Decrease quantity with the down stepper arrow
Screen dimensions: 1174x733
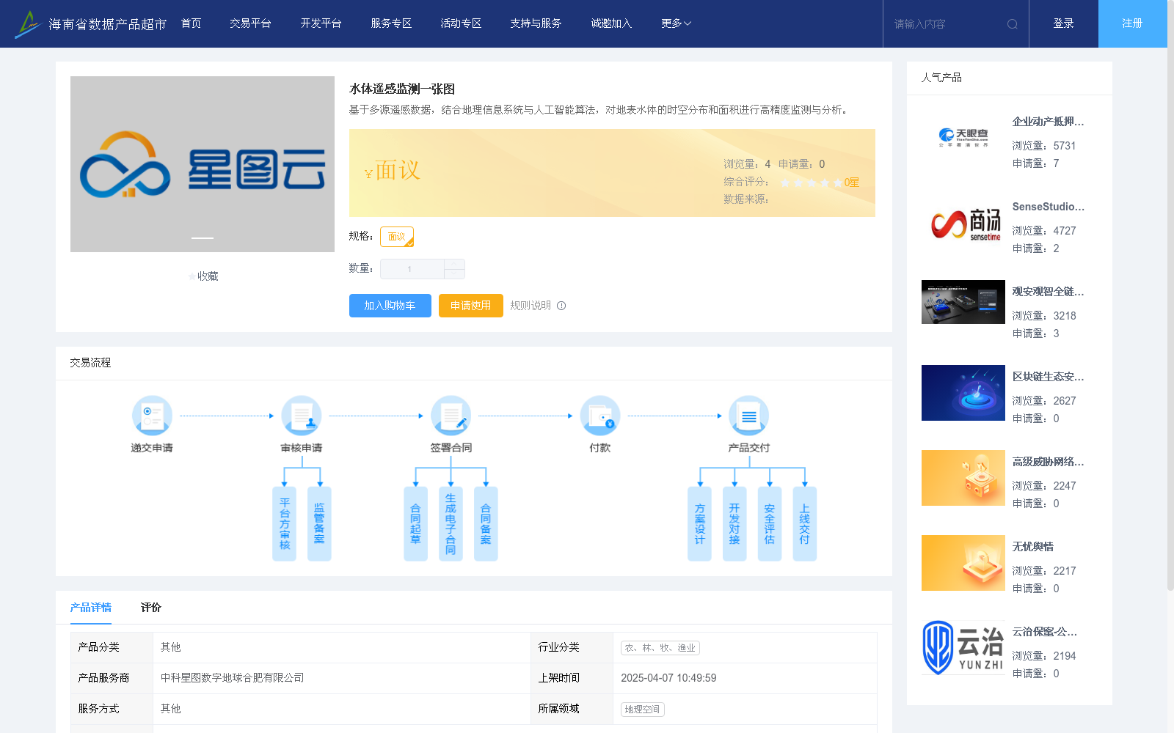click(x=454, y=274)
